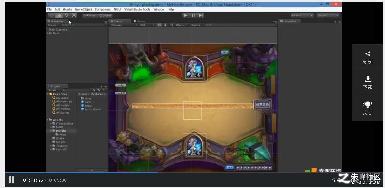Toggle scene audio speaker icon

(x=171, y=25)
